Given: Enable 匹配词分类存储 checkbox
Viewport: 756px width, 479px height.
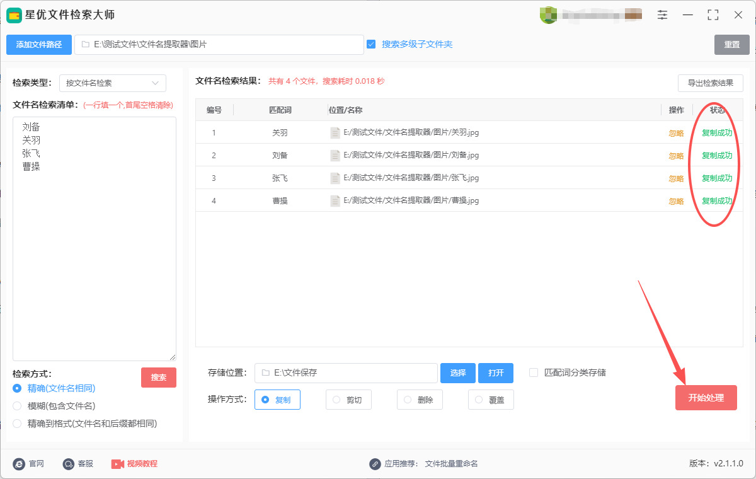Looking at the screenshot, I should (x=534, y=372).
